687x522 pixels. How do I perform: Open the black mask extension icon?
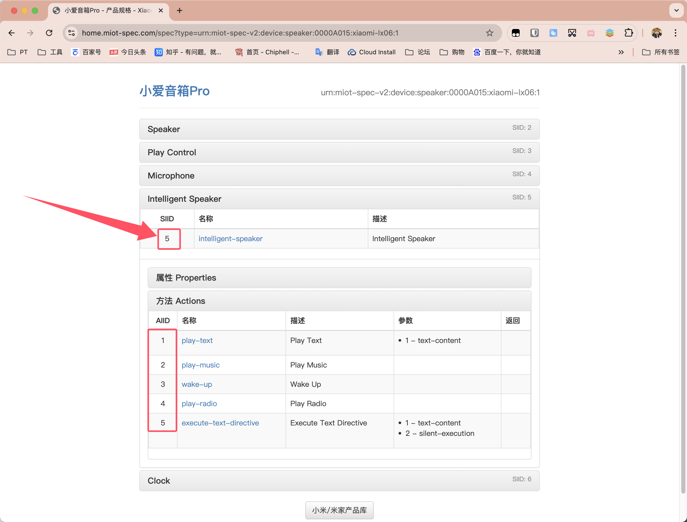point(516,33)
